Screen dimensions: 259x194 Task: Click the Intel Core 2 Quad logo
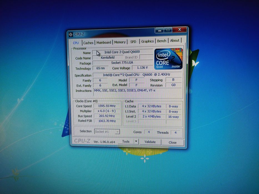[x=168, y=59]
